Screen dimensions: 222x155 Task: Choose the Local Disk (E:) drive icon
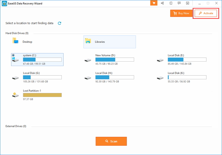click(x=160, y=59)
